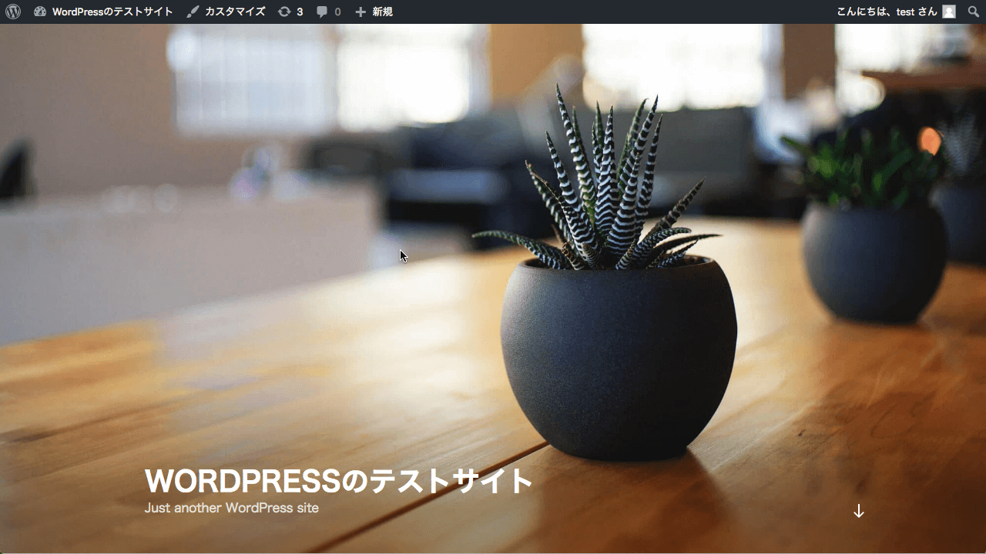Click the scroll down arrow icon
Image resolution: width=986 pixels, height=554 pixels.
point(859,511)
